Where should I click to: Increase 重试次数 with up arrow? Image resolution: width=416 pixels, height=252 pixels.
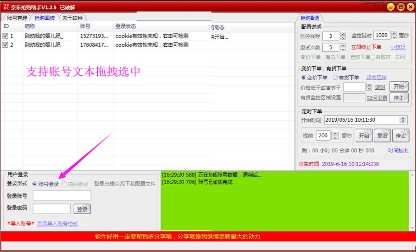[343, 45]
